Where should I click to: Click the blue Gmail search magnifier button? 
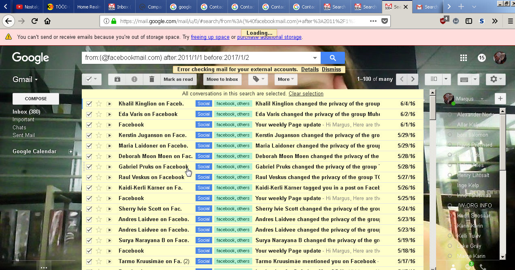click(333, 58)
